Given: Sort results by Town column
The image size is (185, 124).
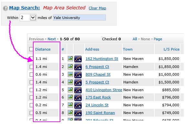Looking at the screenshot, I should click(x=128, y=49).
